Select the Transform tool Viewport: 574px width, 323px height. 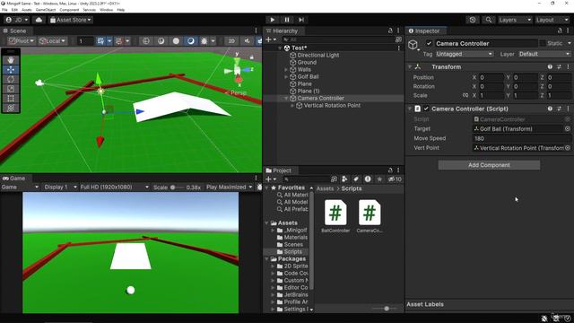tap(11, 108)
